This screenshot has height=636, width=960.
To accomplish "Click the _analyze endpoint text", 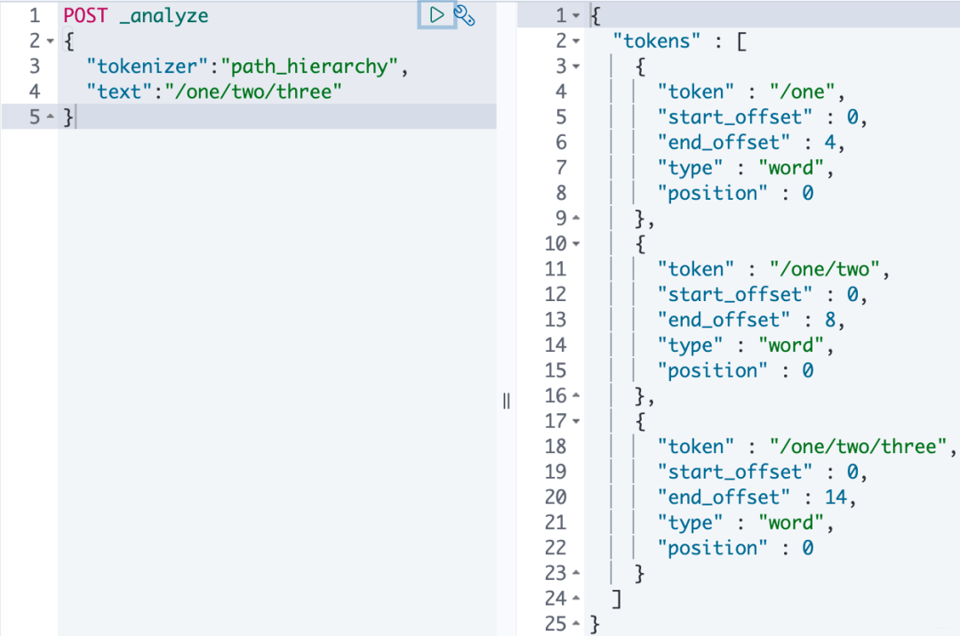I will (x=164, y=16).
